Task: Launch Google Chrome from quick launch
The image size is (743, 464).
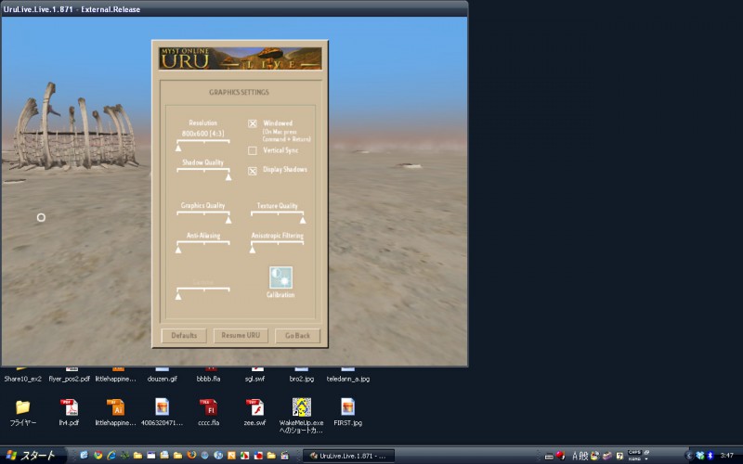Action: click(x=98, y=456)
